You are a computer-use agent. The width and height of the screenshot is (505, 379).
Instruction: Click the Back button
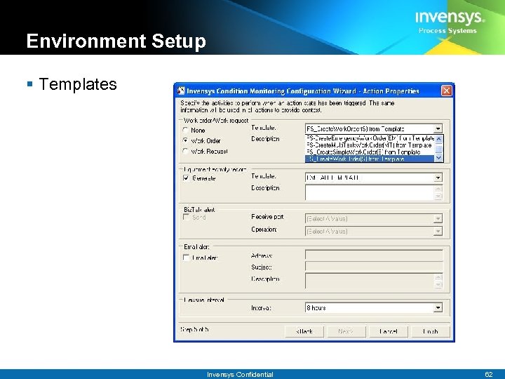[304, 331]
